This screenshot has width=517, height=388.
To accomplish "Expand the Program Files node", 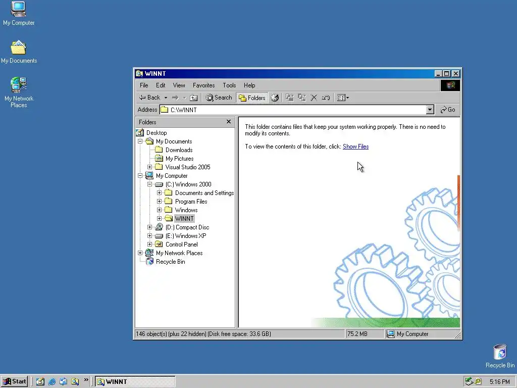I will point(159,201).
